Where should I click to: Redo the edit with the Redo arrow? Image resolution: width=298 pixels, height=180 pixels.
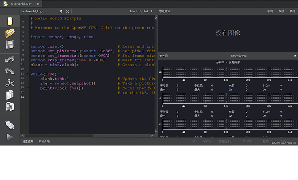[x=10, y=71]
